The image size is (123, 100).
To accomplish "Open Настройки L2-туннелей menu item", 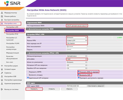I will pyautogui.click(x=12, y=39).
